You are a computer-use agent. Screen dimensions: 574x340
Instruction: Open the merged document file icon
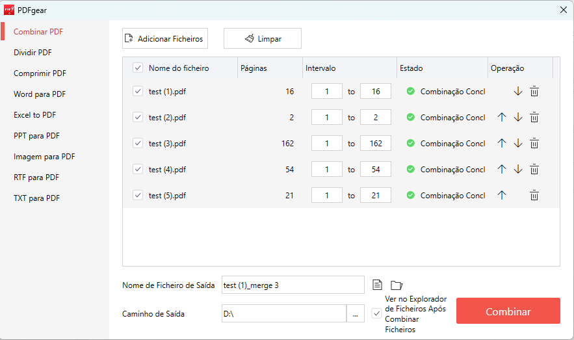click(377, 285)
